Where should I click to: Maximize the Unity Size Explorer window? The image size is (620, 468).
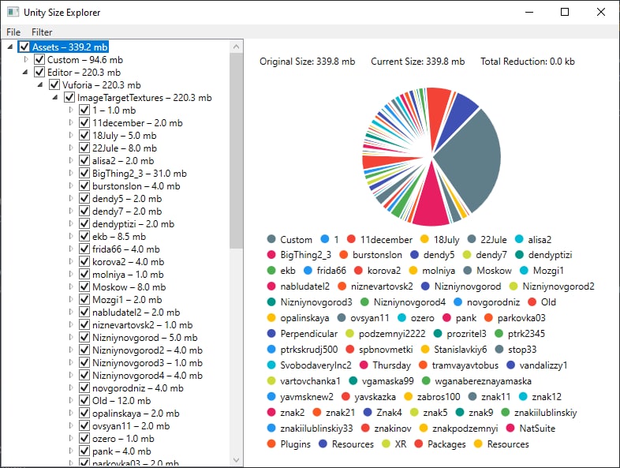point(565,12)
